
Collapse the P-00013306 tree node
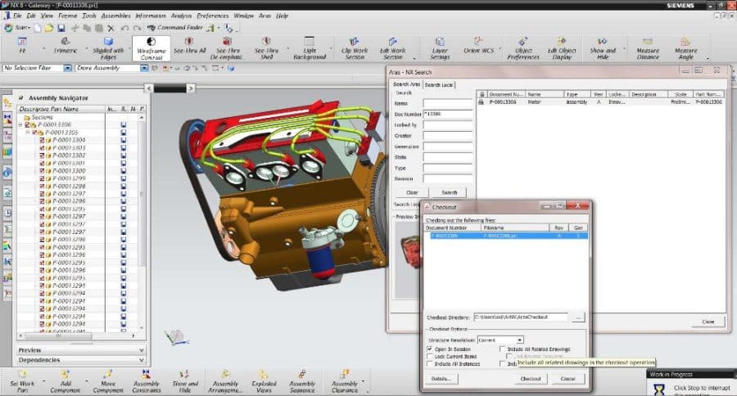pyautogui.click(x=20, y=125)
